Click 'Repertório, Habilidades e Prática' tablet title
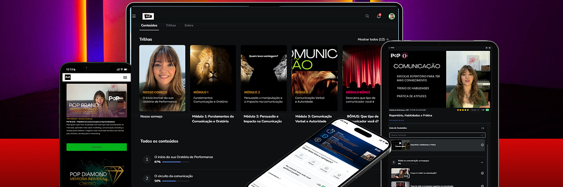 point(411,115)
